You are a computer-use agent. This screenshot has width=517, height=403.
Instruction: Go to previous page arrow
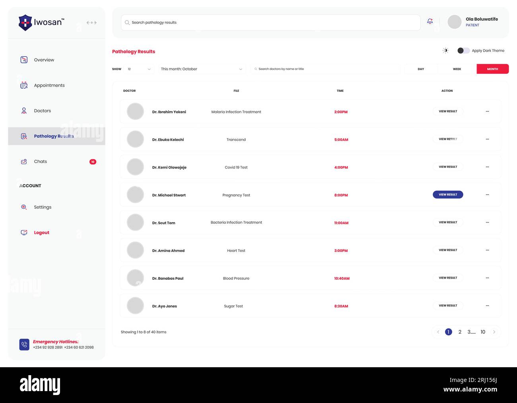[438, 332]
